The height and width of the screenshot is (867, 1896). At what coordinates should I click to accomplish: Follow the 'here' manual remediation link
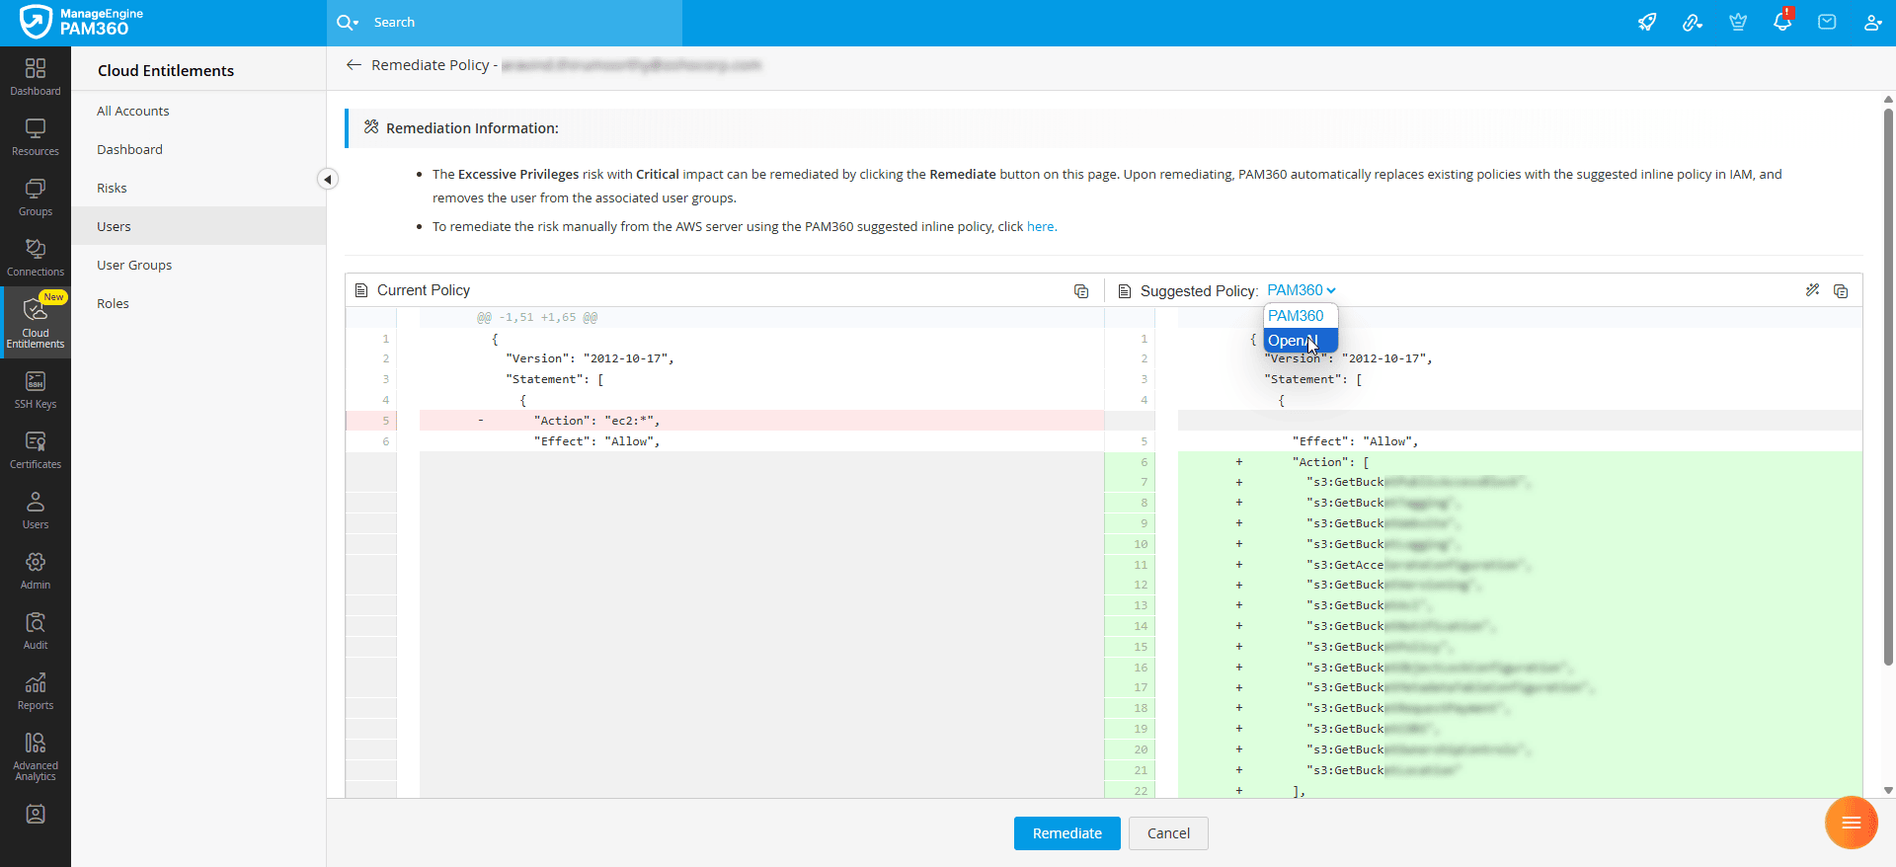1040,226
